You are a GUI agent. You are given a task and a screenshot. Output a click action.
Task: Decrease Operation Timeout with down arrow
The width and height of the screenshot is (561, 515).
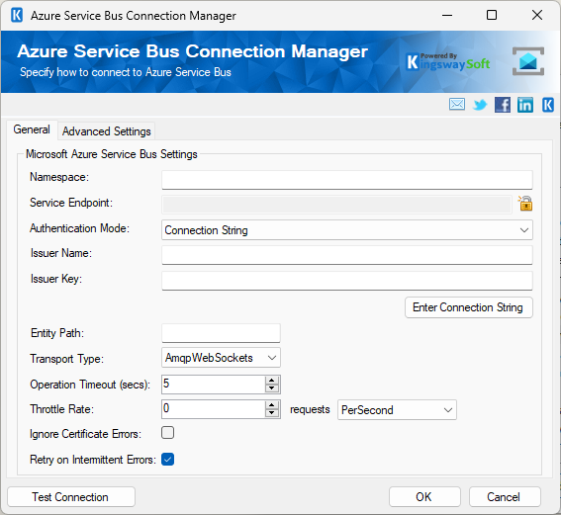pos(272,388)
